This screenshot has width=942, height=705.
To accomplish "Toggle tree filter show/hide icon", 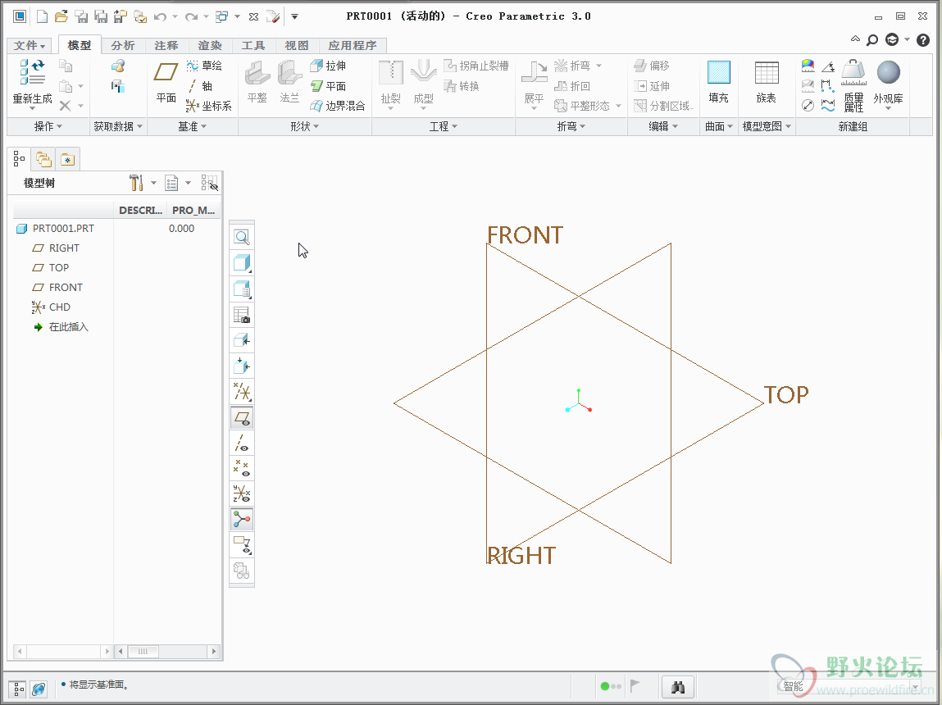I will click(x=210, y=183).
